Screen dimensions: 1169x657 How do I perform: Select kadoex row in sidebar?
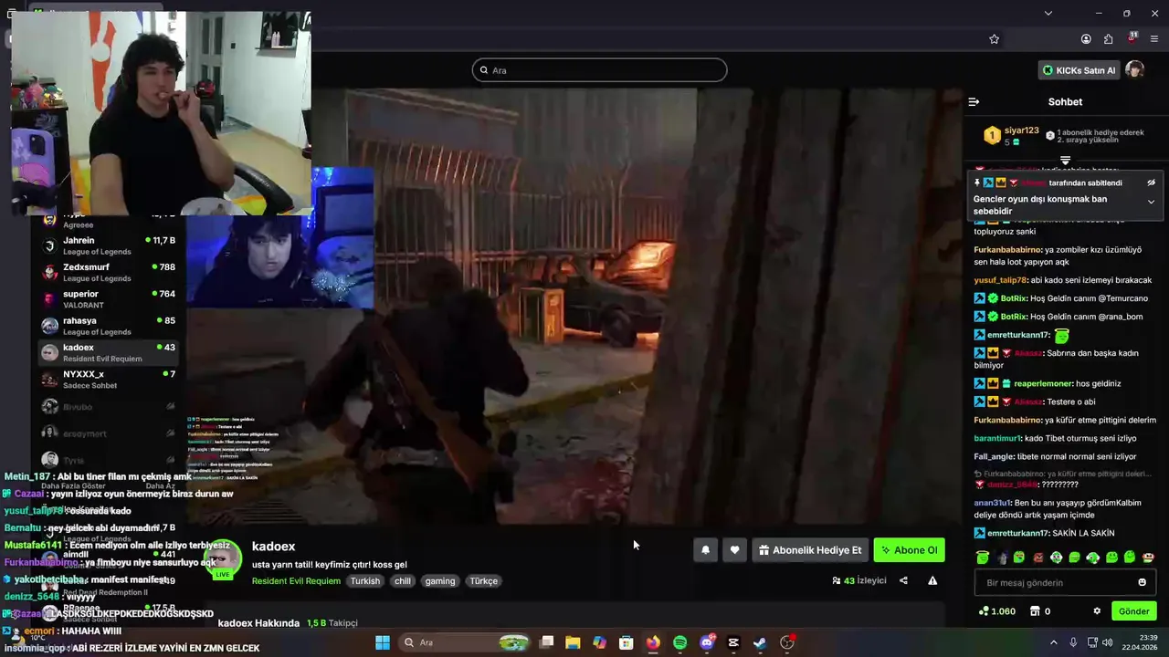pyautogui.click(x=108, y=352)
